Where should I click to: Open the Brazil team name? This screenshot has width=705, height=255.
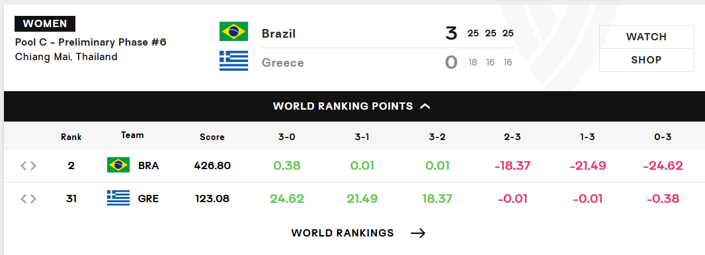(x=279, y=34)
